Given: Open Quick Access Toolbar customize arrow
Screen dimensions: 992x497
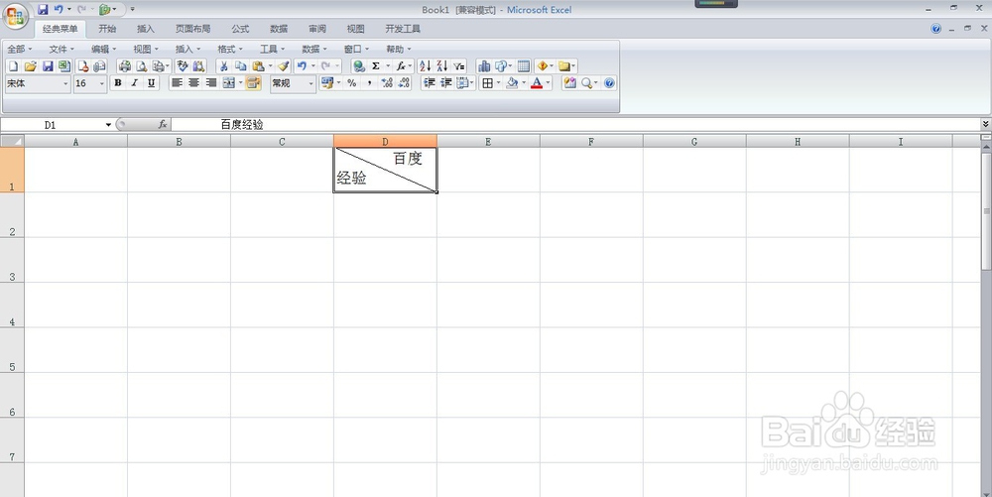Looking at the screenshot, I should [132, 10].
